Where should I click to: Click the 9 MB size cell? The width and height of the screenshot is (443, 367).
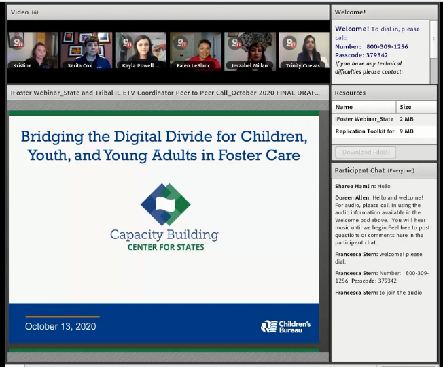[x=406, y=131]
